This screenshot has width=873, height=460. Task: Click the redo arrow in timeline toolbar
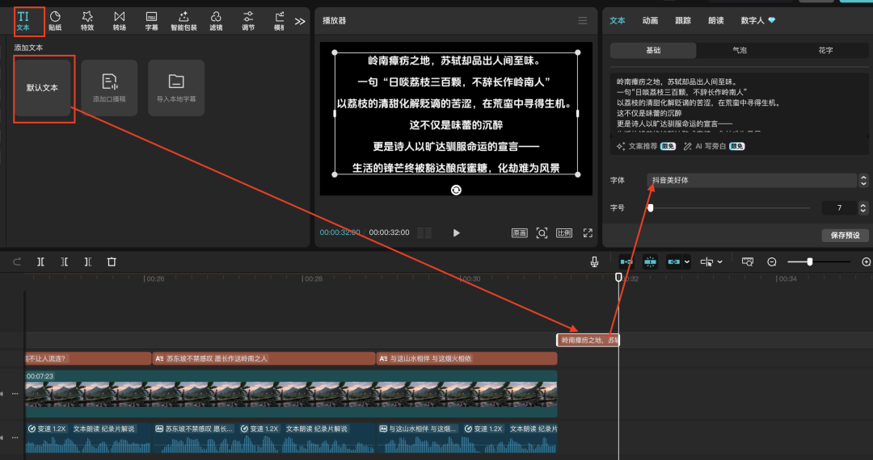coord(17,261)
